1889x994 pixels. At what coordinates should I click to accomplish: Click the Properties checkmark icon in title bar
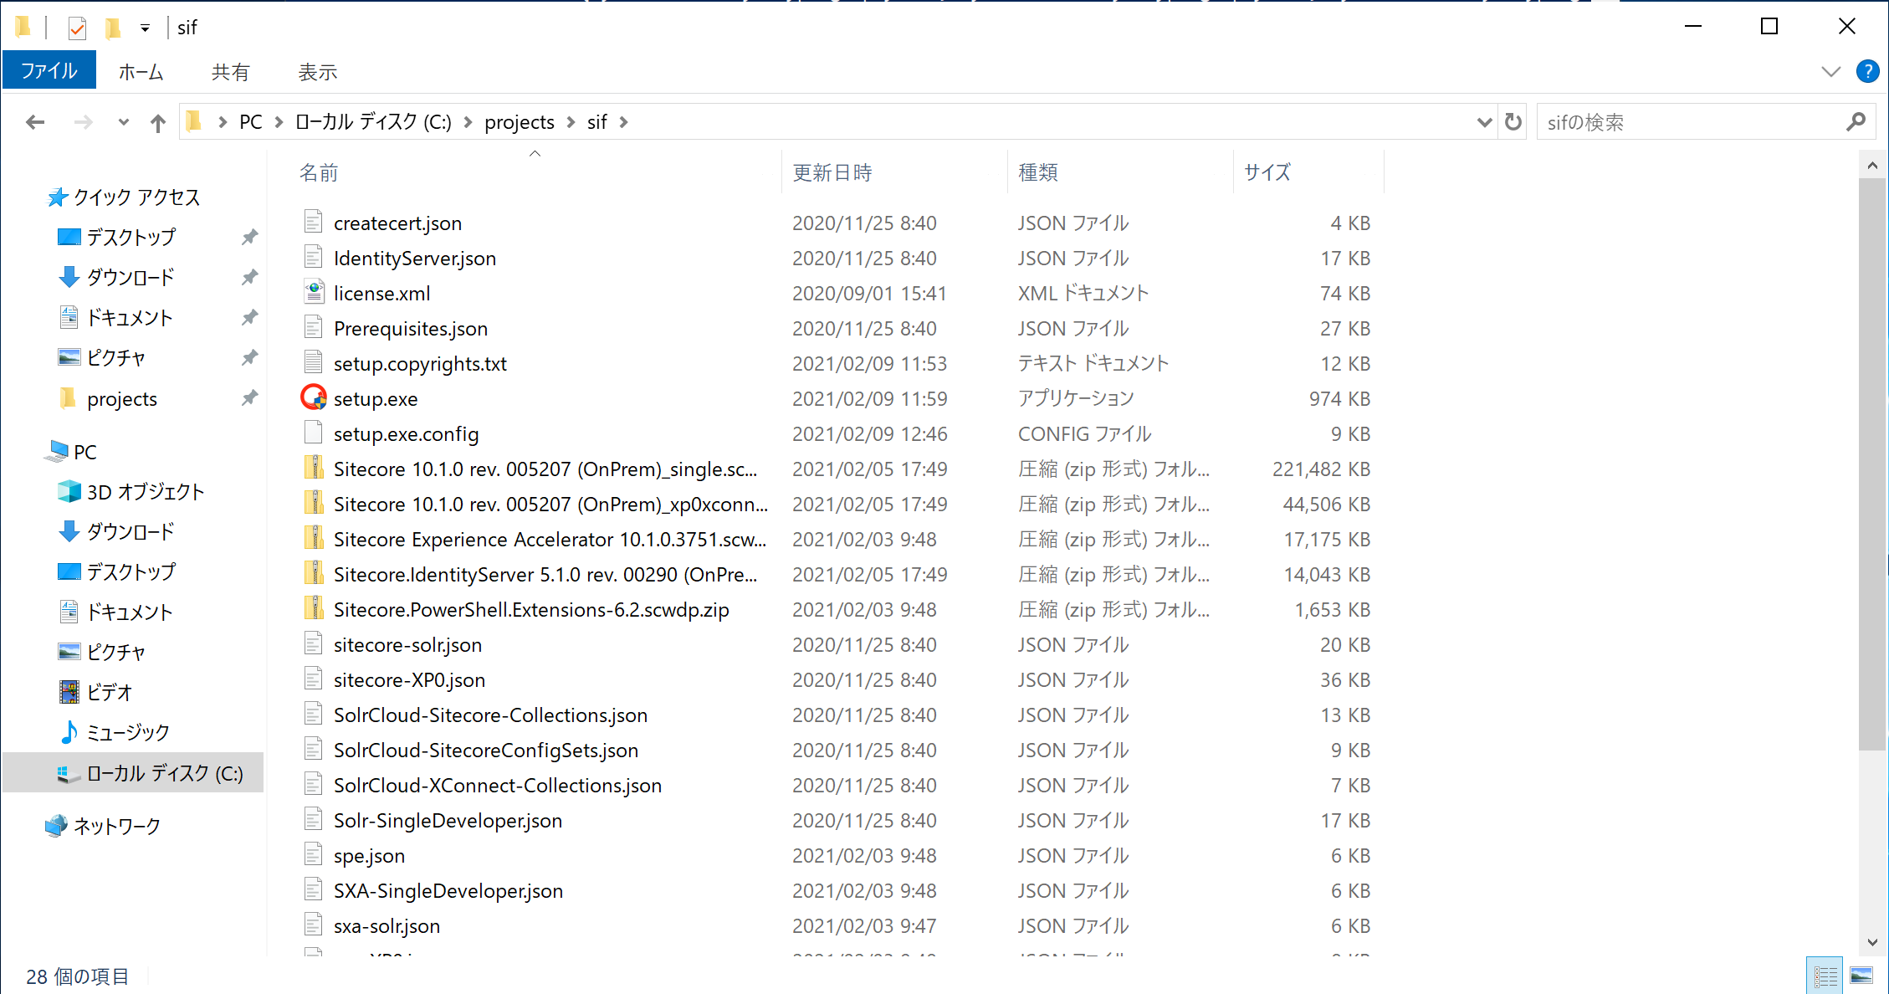[x=77, y=28]
